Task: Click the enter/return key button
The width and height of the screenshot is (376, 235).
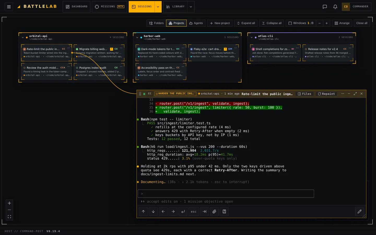Action: (183, 211)
